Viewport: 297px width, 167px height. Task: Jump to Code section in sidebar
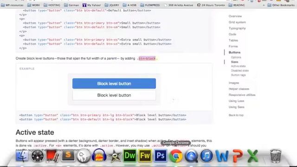point(232,34)
